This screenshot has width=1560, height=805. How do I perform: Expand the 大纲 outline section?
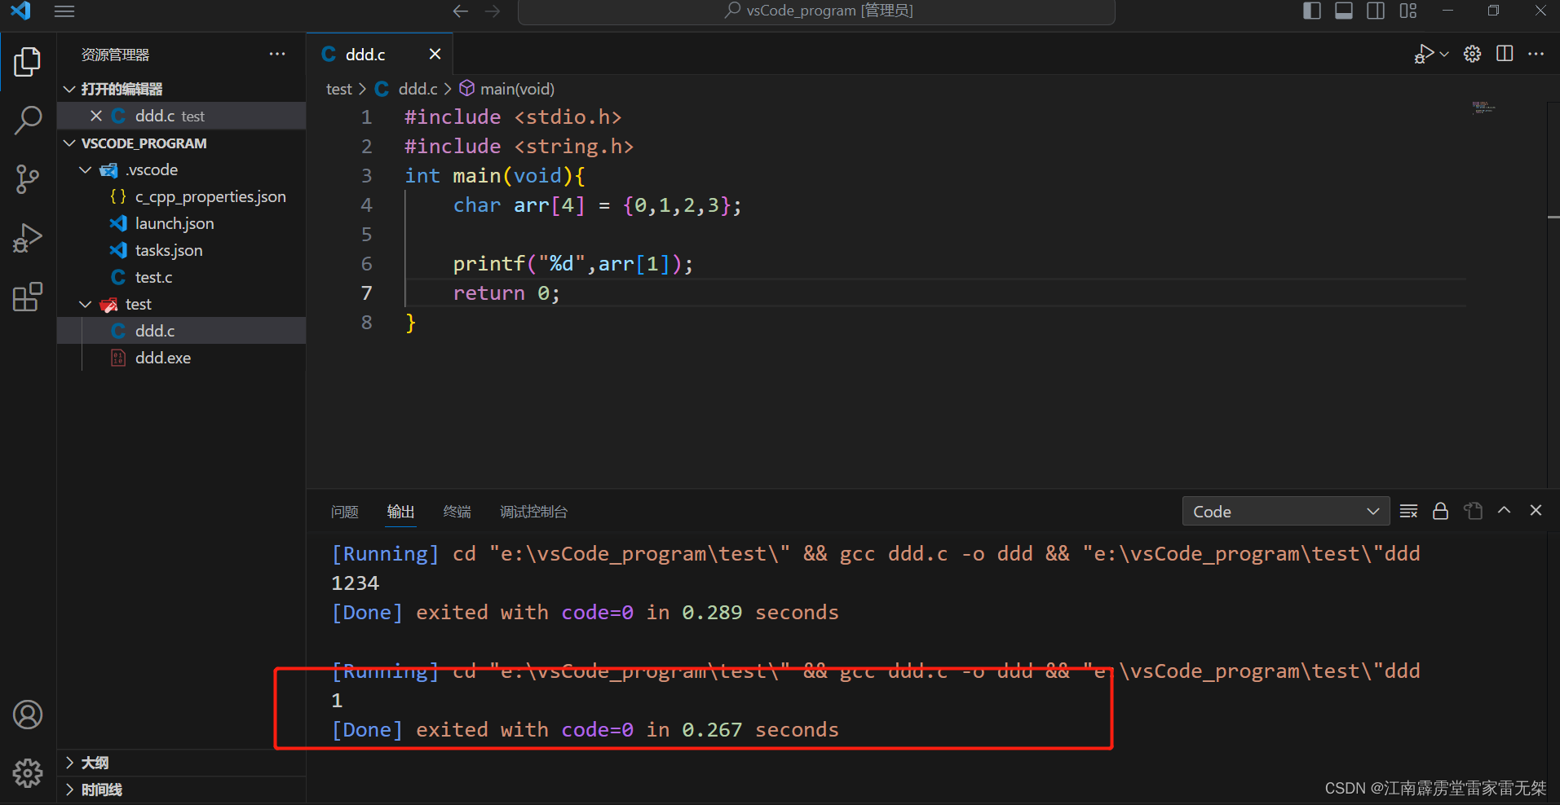click(x=70, y=763)
